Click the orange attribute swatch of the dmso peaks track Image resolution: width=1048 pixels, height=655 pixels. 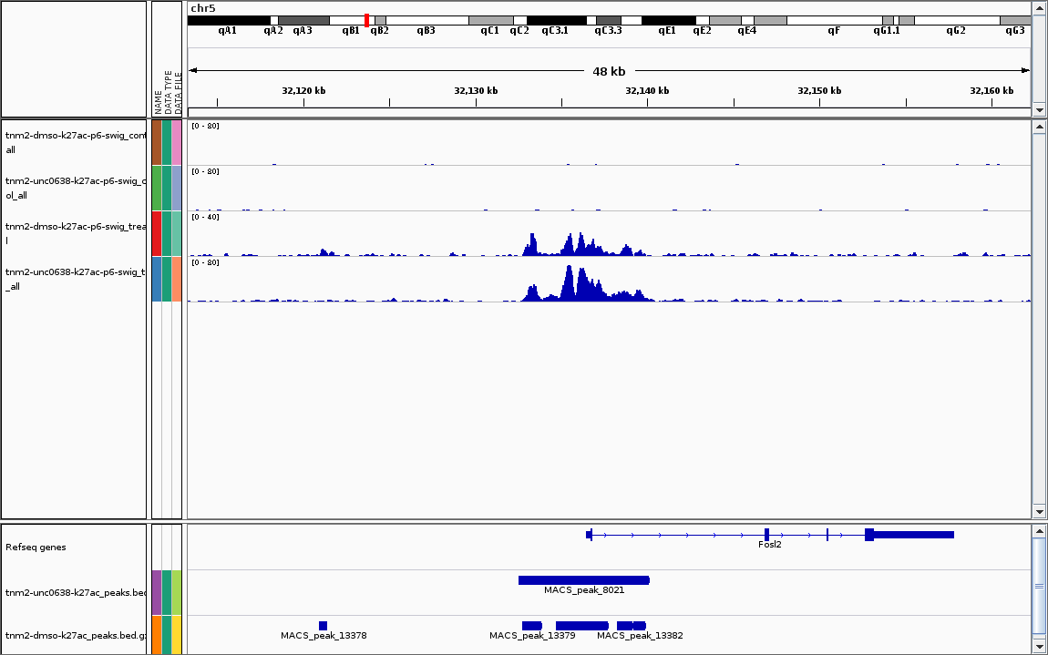tap(157, 635)
